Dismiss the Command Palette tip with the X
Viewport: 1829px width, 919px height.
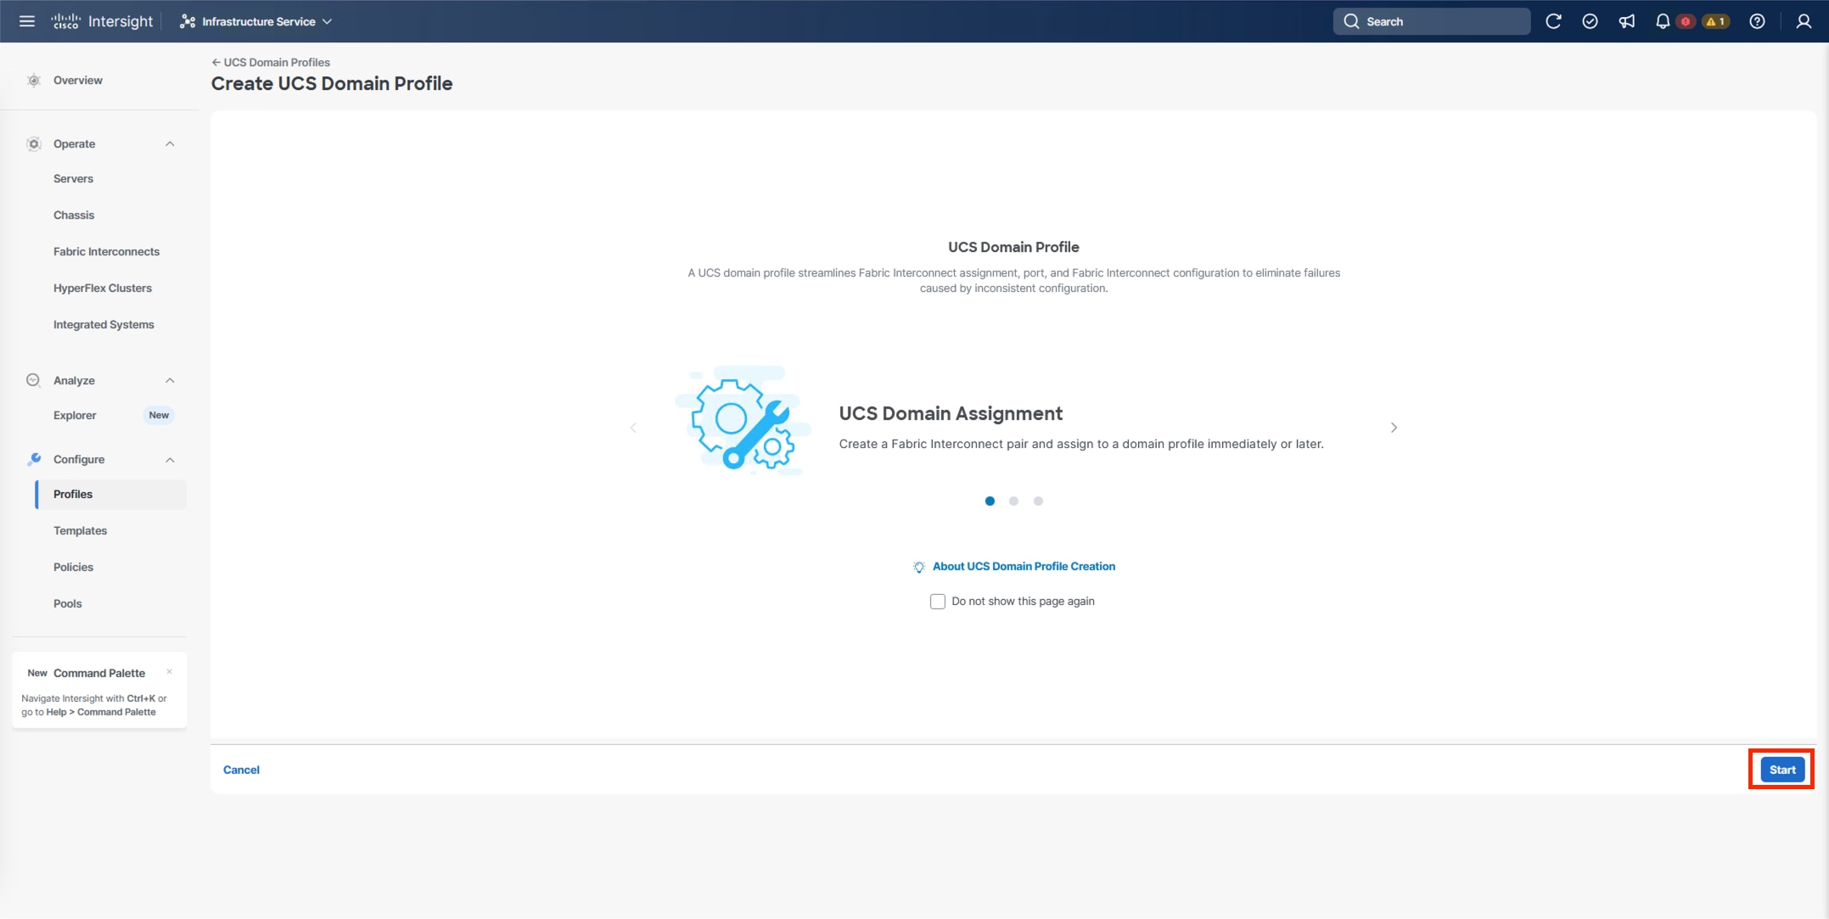pyautogui.click(x=170, y=671)
